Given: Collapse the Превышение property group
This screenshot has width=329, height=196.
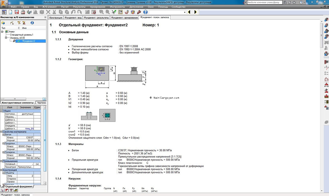Looking at the screenshot, I should [1, 161].
